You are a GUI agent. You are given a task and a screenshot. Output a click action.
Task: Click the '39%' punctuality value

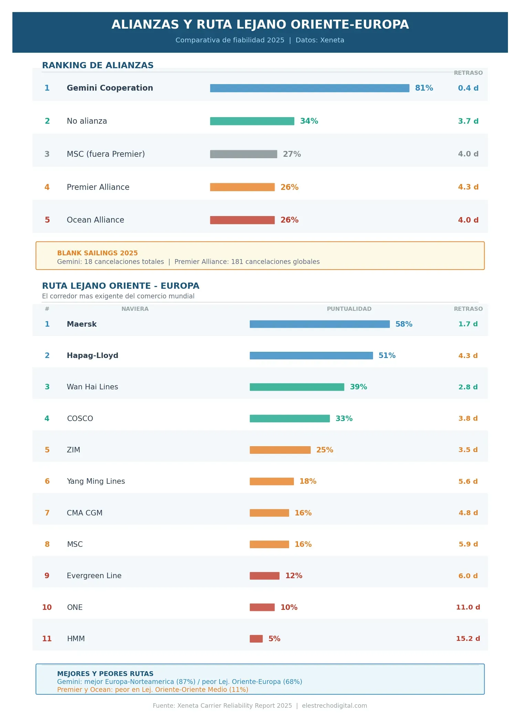pyautogui.click(x=358, y=387)
